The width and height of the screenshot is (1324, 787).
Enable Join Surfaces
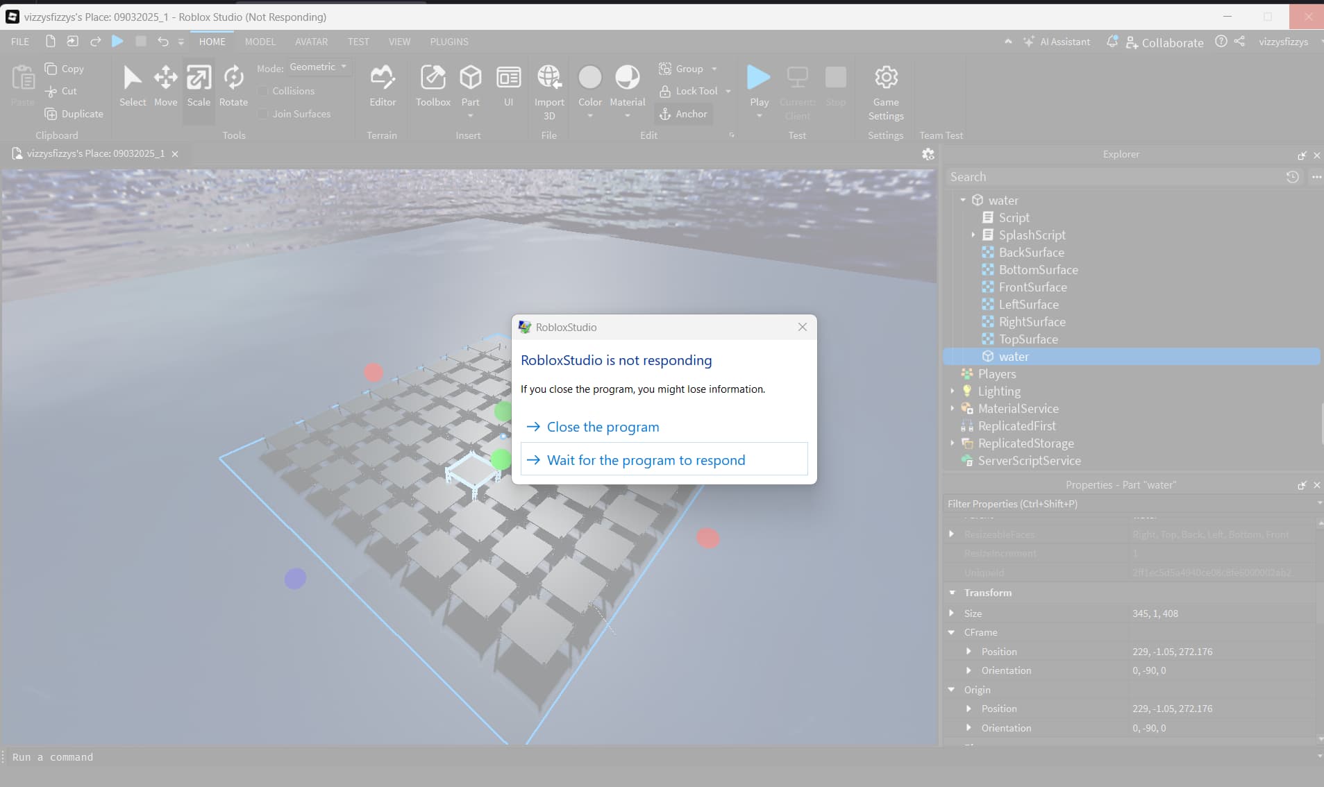(x=263, y=114)
